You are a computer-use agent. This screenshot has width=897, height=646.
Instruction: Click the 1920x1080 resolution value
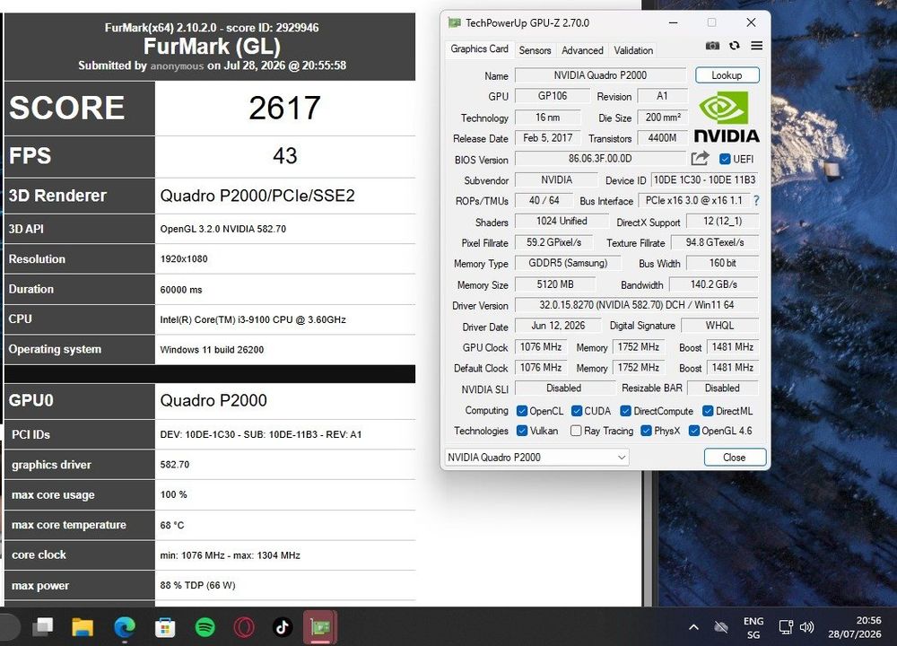pyautogui.click(x=184, y=258)
